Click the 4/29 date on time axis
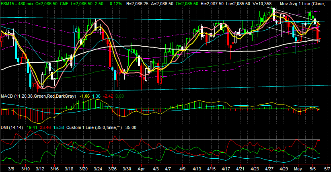331x172 pixels. coord(284,169)
